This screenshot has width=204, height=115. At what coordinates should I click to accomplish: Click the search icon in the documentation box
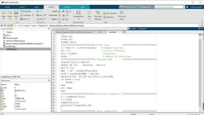[184, 7]
